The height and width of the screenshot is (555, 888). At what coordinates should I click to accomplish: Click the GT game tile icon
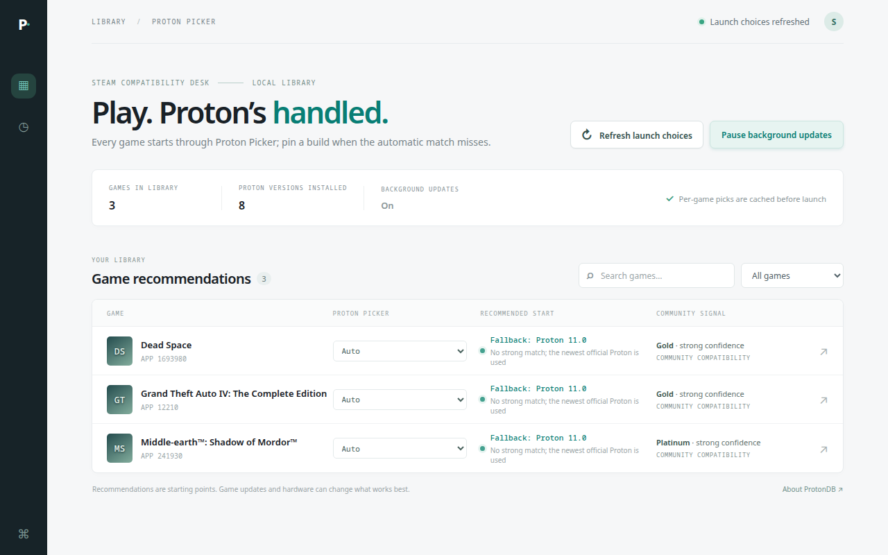pos(119,400)
